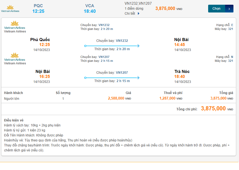239x170 pixels.
Task: Click the airplane route arrow for VN1207
Action: pos(112,78)
